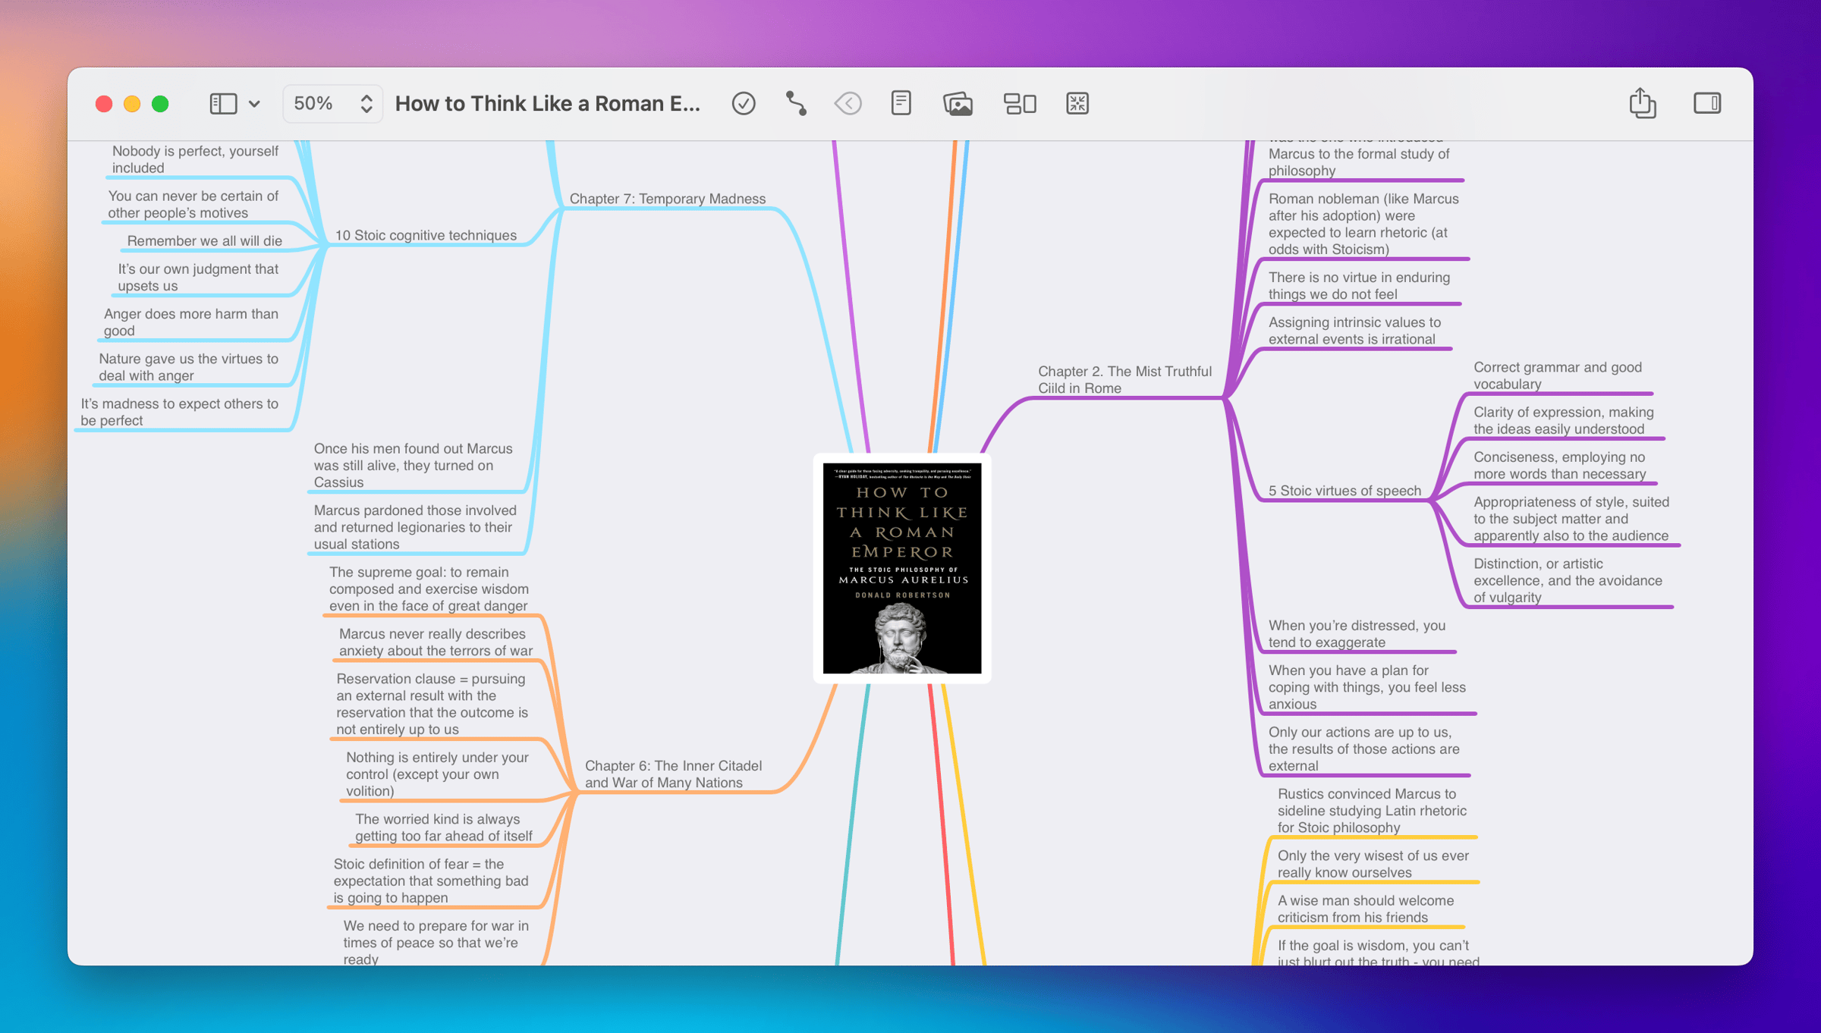Select node The worried kind is always getting
The image size is (1821, 1033).
click(x=443, y=827)
